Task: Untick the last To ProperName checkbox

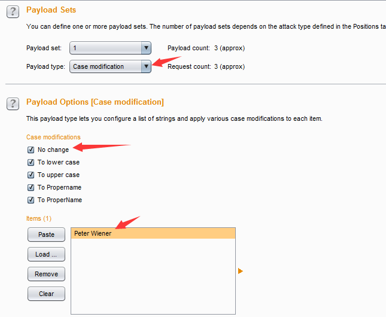Action: pyautogui.click(x=31, y=200)
